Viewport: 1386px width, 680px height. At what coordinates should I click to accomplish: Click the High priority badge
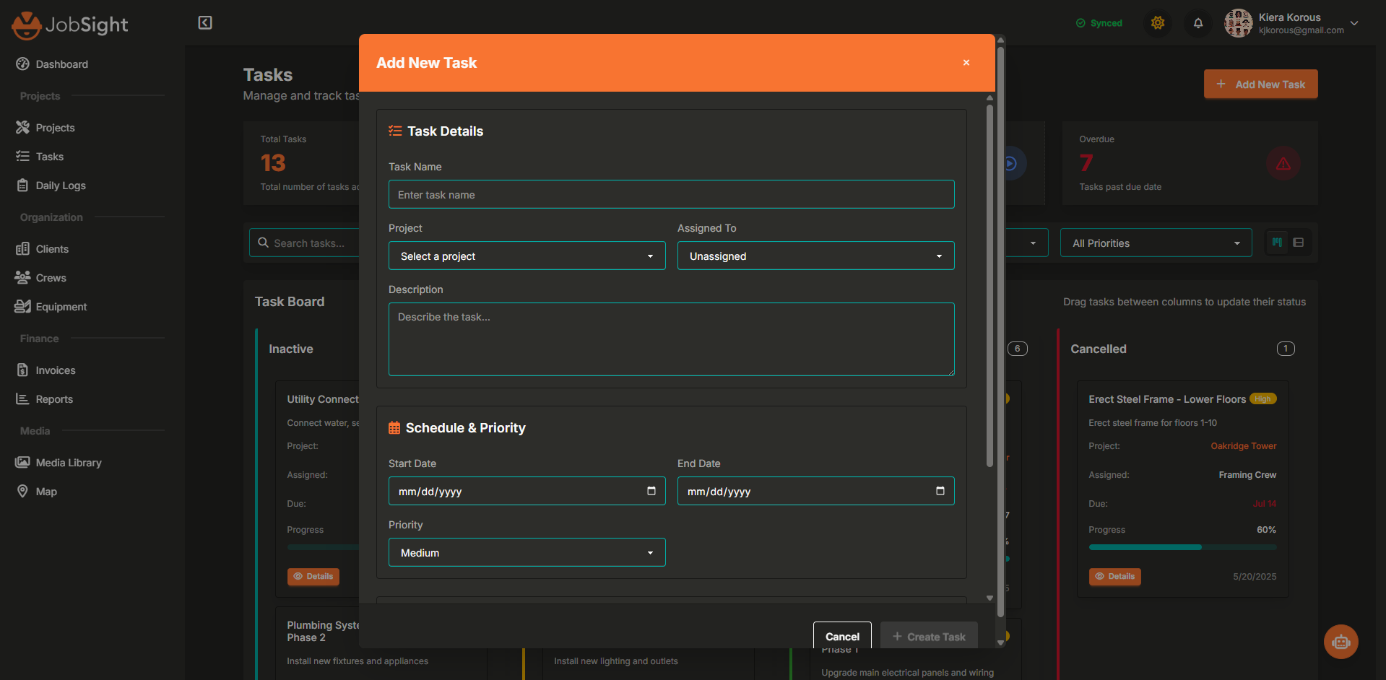[1263, 399]
